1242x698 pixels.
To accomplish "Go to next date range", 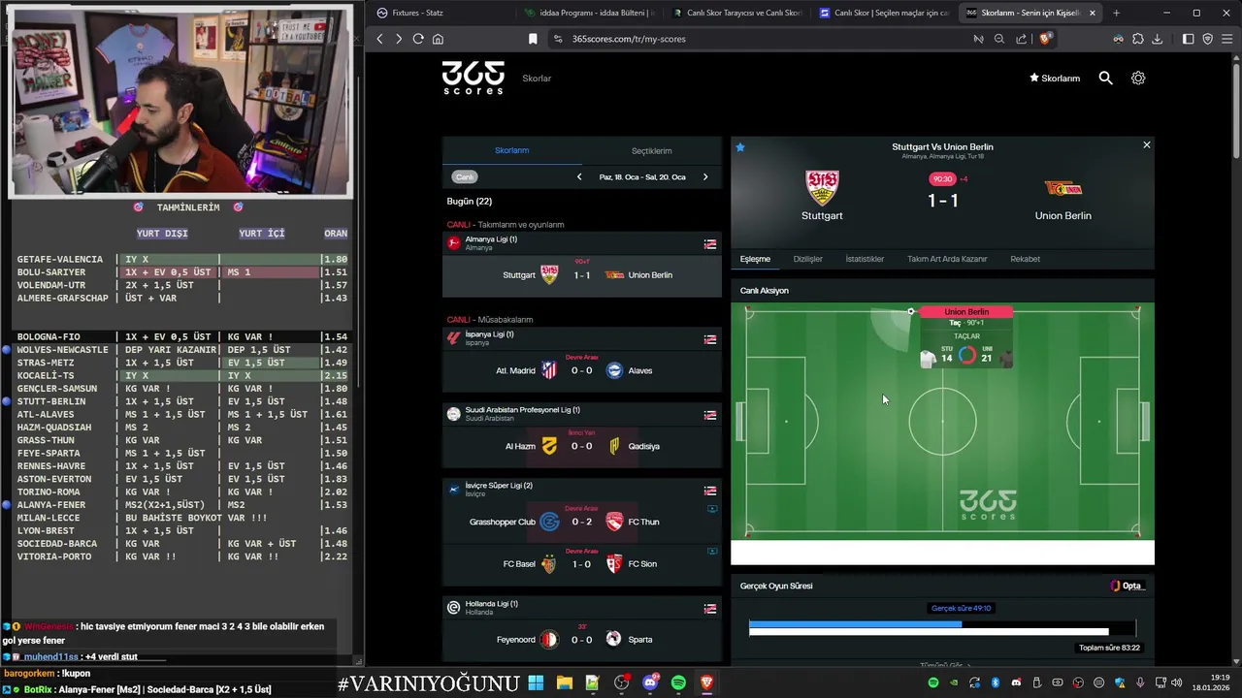I will (x=705, y=177).
